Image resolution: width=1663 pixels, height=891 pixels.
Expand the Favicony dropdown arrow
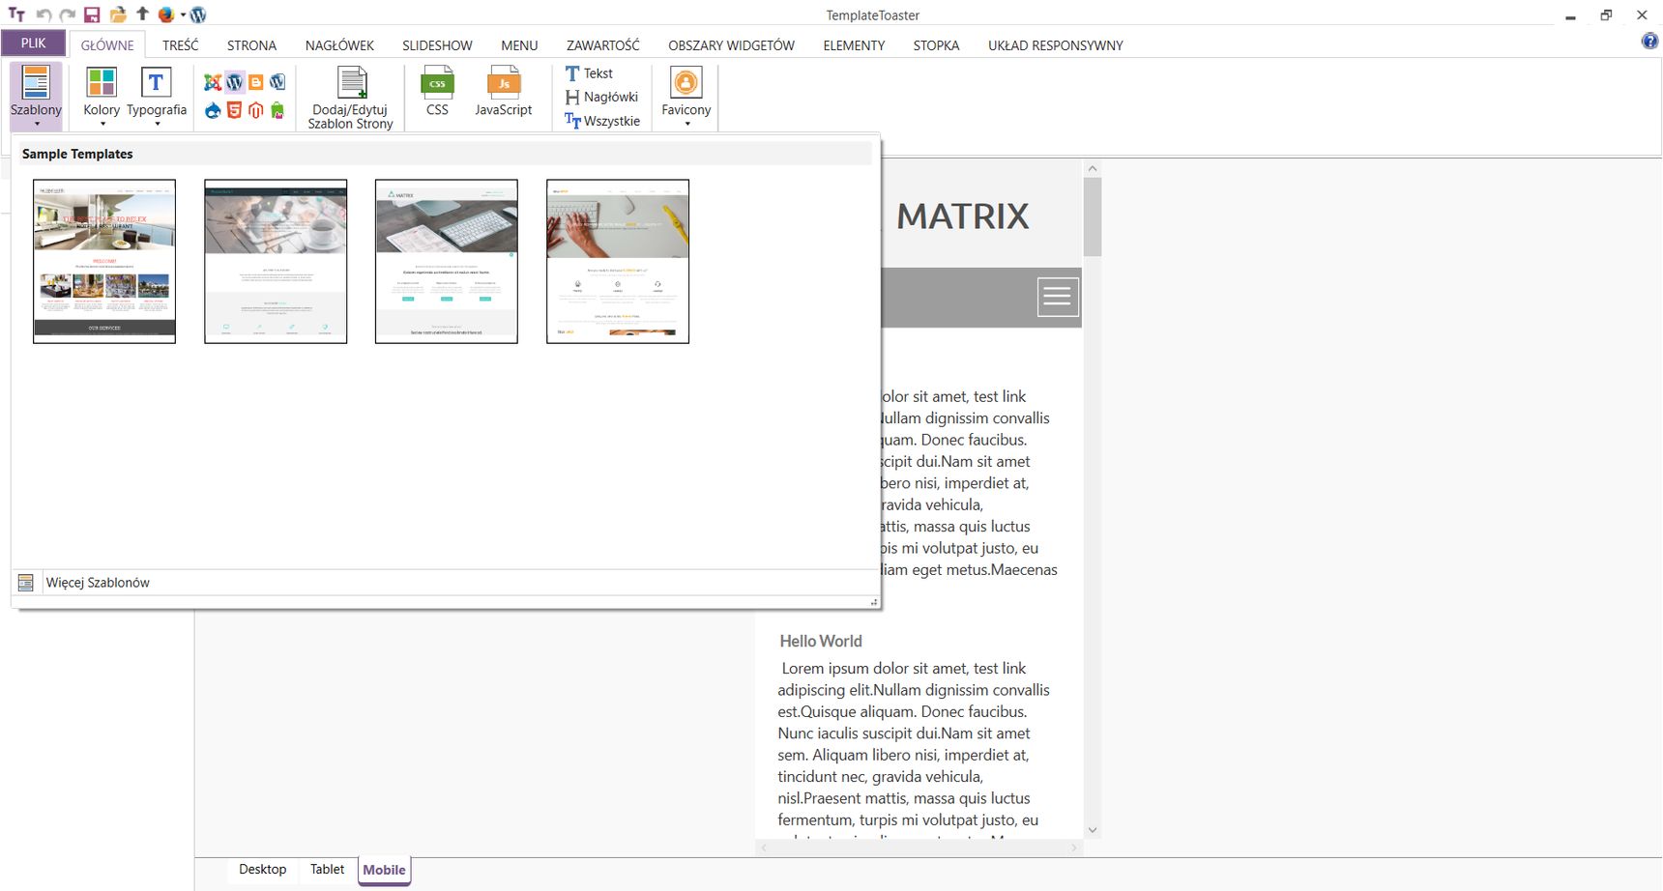pos(687,124)
